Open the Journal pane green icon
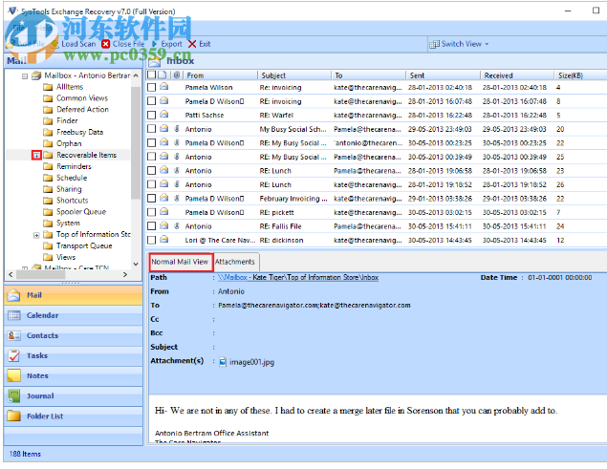Screen dimensions: 607x469 (14, 395)
